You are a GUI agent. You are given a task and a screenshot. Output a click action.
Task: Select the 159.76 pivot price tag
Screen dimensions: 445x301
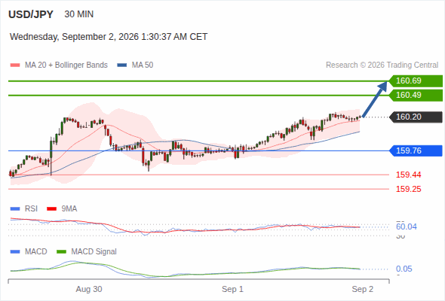coord(416,150)
